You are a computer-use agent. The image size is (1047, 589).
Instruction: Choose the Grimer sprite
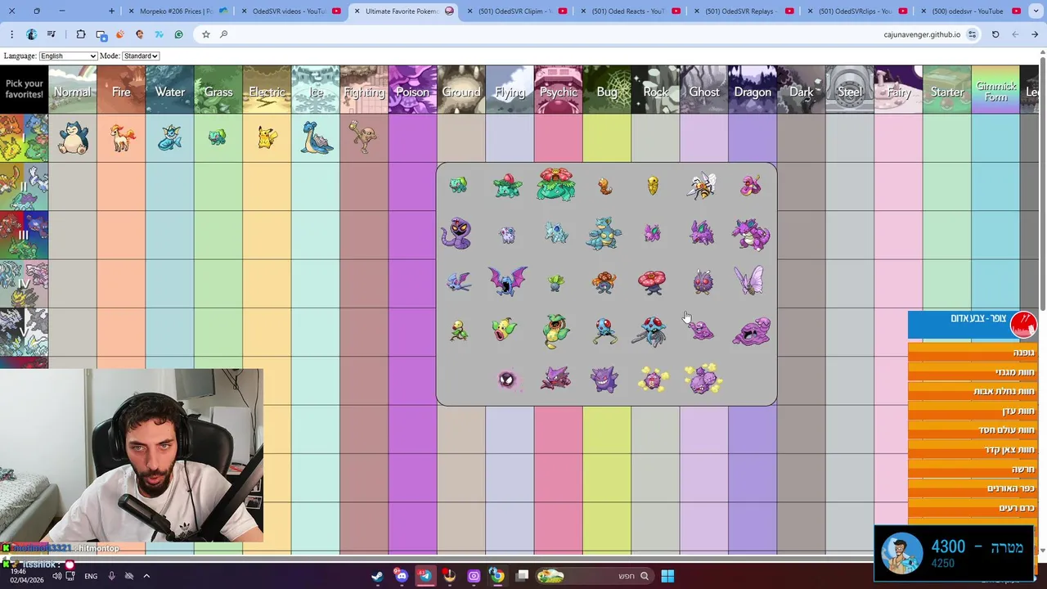[701, 330]
